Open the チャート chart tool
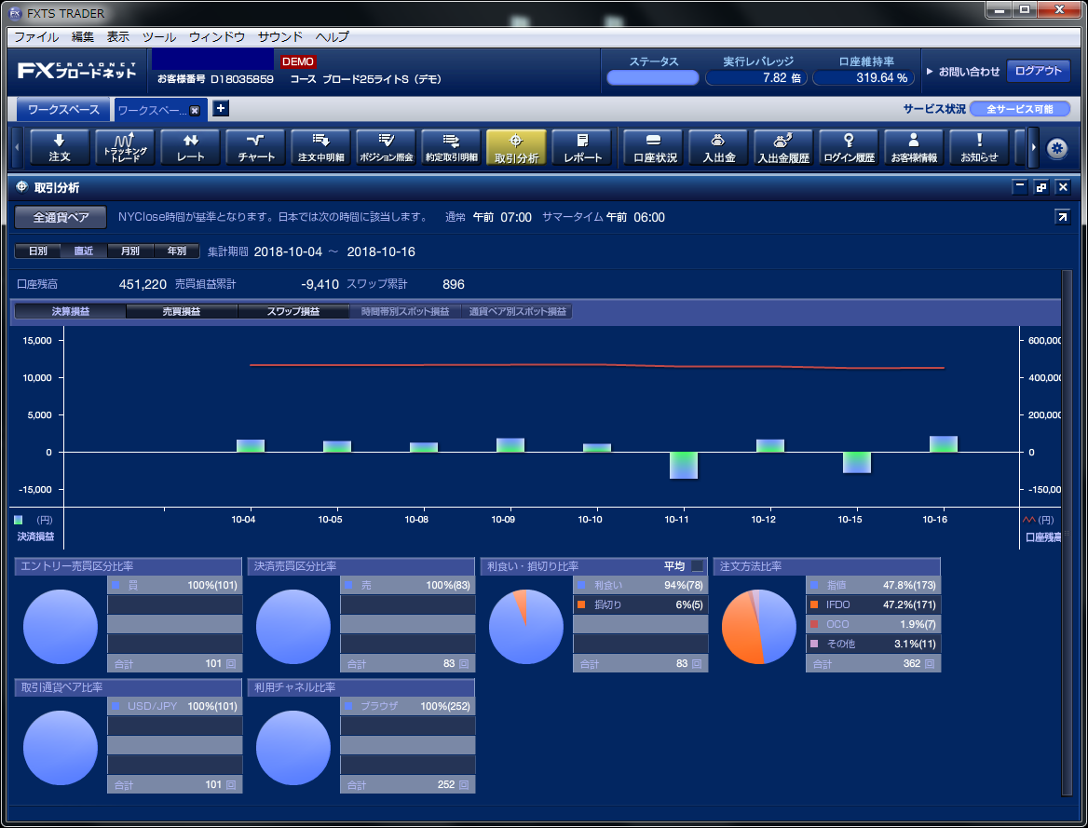Viewport: 1088px width, 828px height. (x=255, y=147)
